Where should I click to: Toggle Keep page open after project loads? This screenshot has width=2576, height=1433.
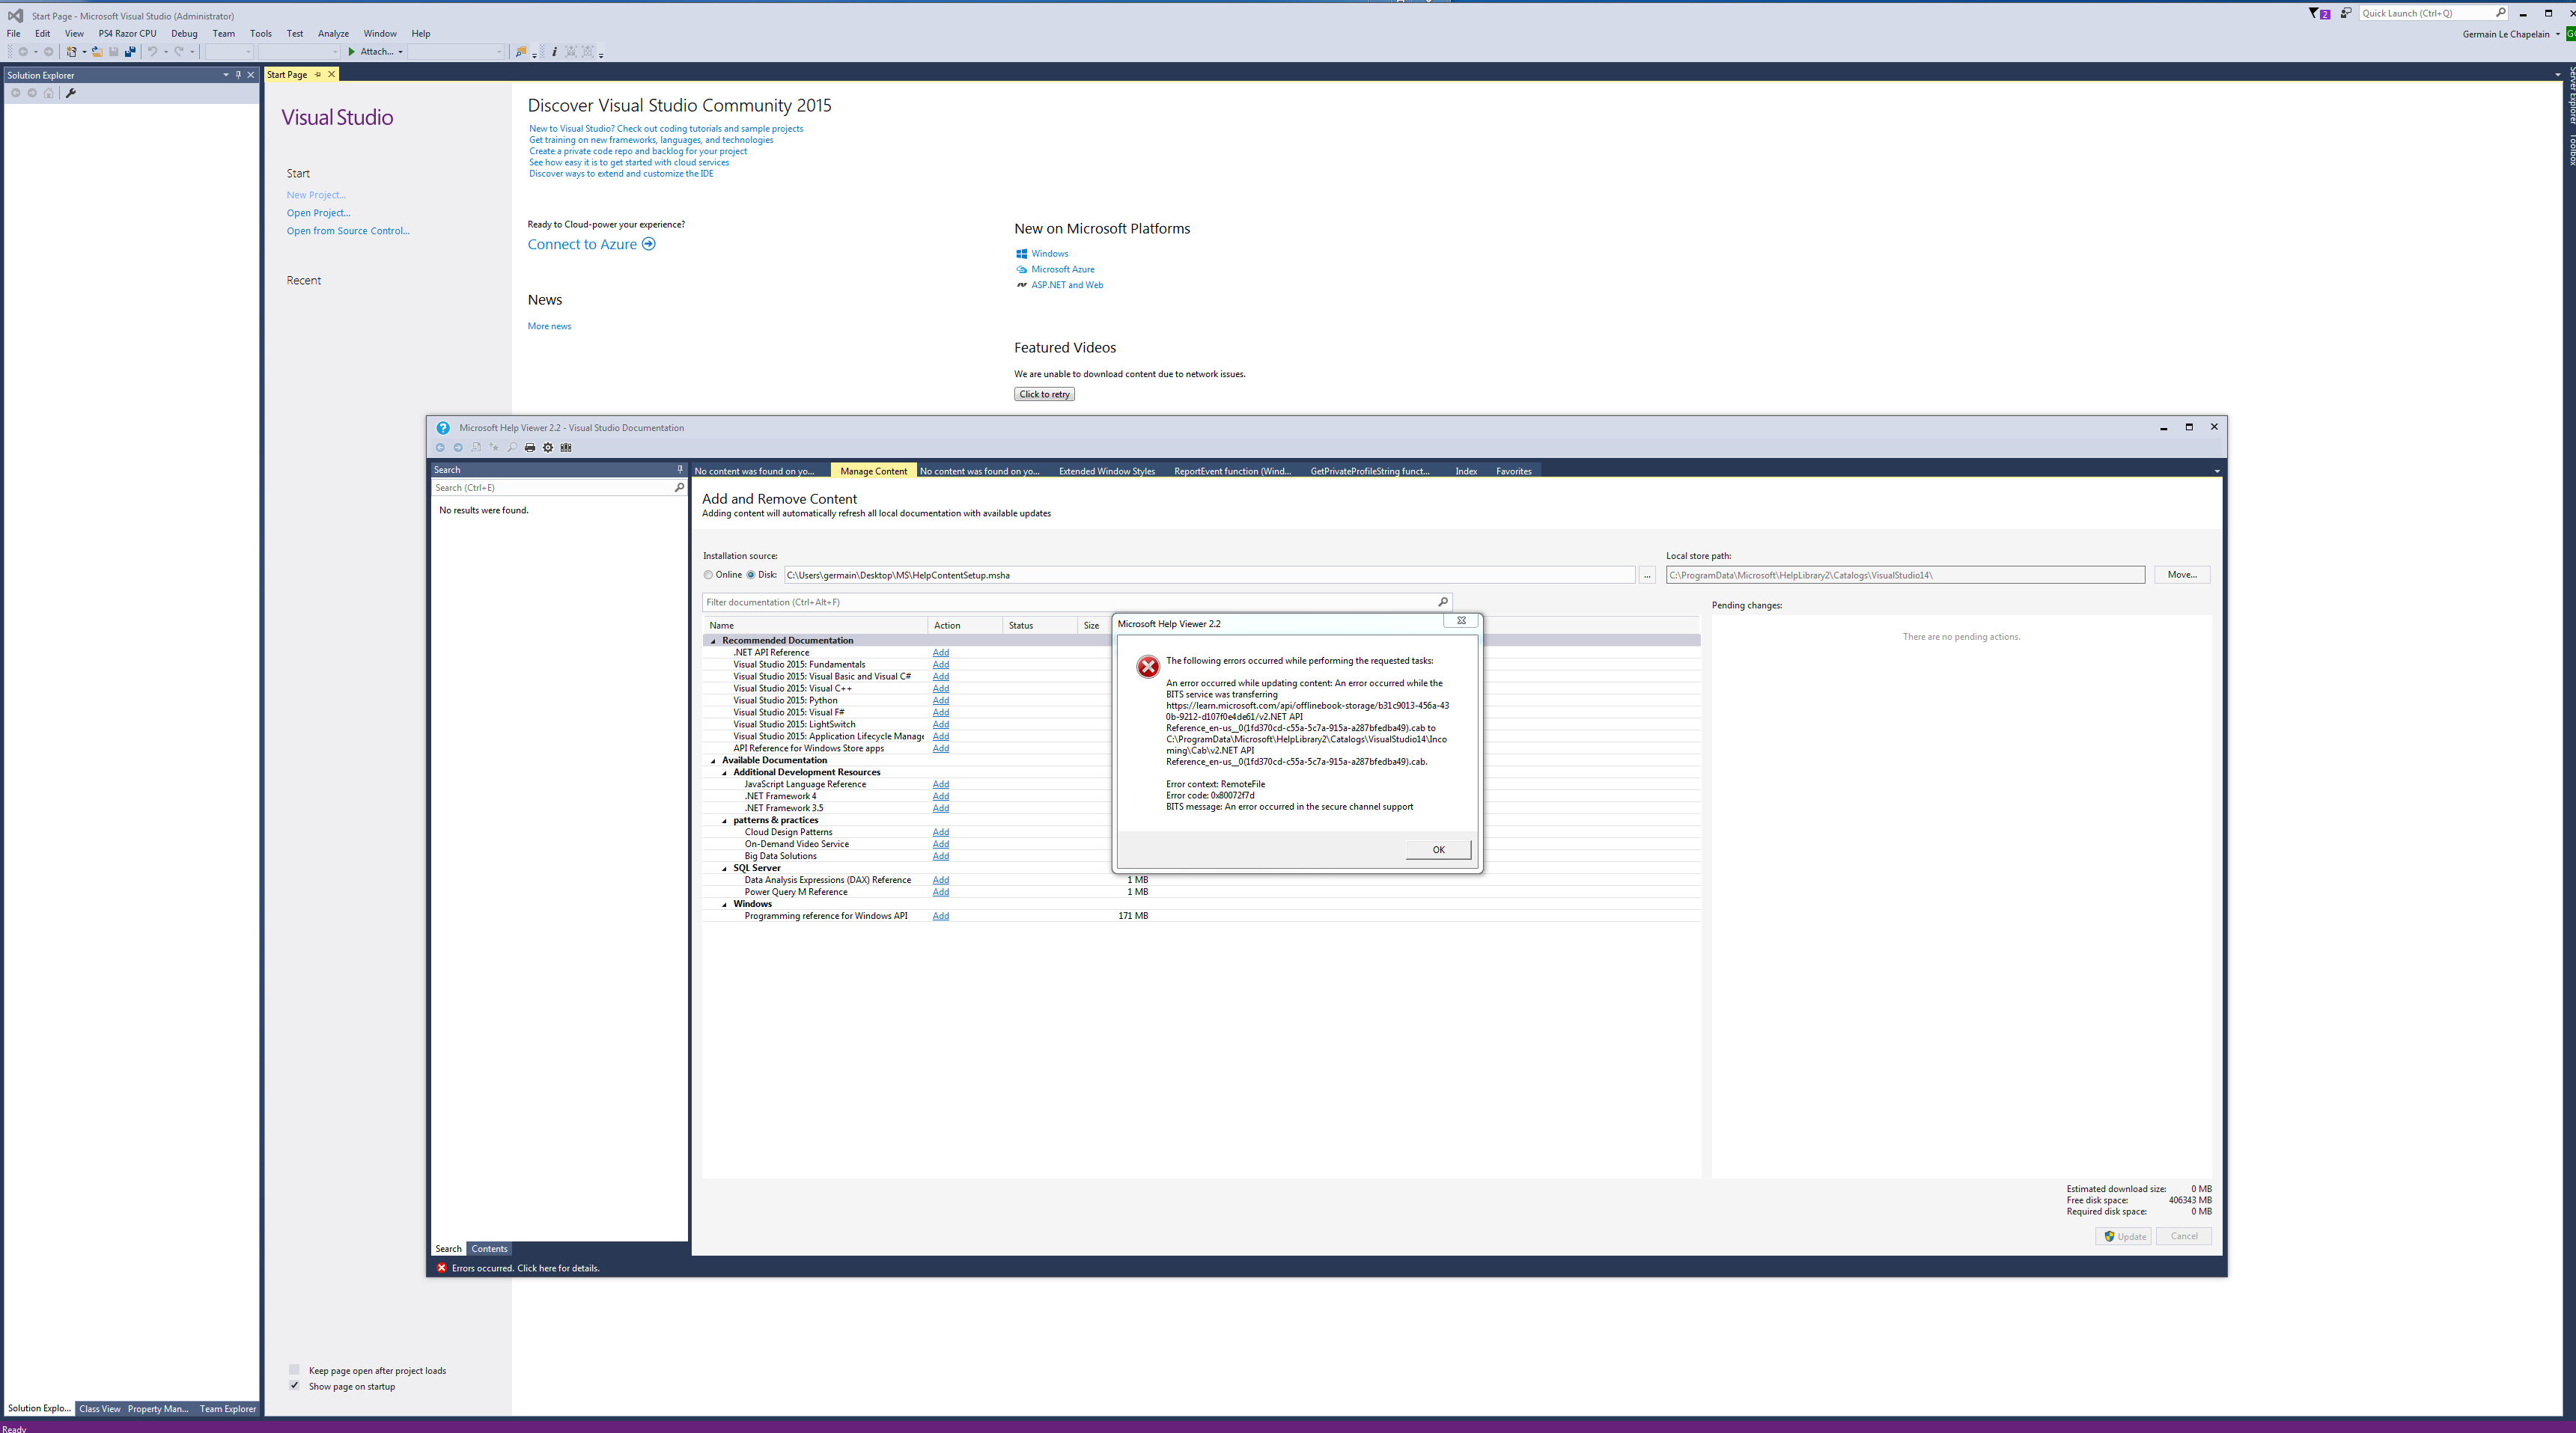294,1370
